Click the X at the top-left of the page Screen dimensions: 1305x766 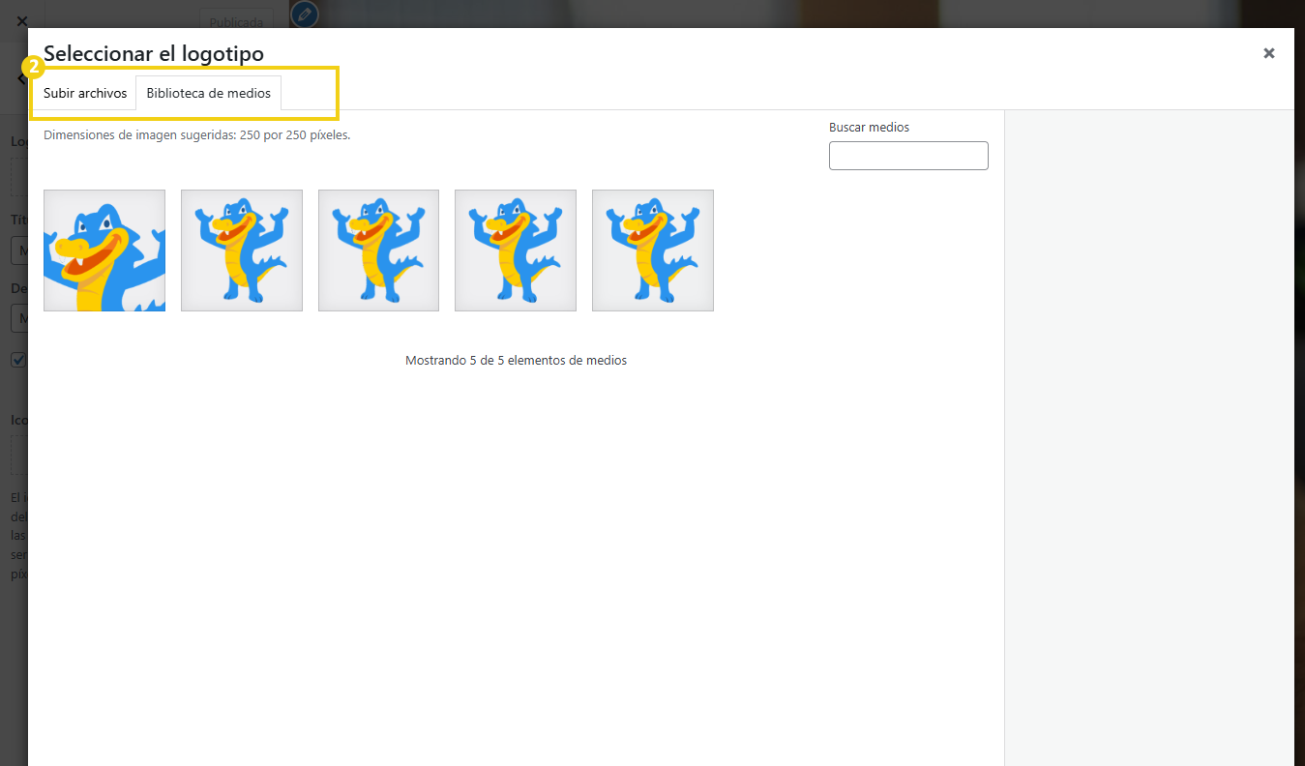click(x=21, y=20)
